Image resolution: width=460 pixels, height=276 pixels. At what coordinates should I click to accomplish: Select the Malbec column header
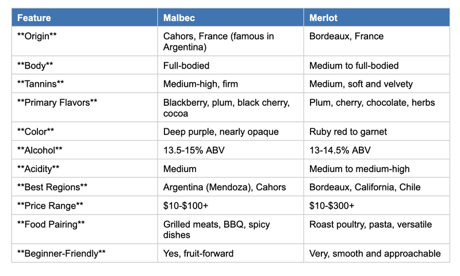pyautogui.click(x=230, y=18)
